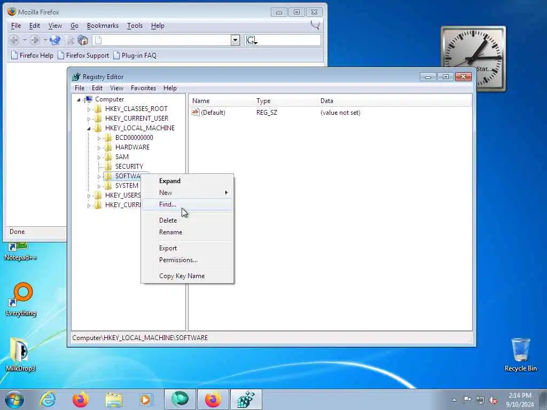Click the Firefox search box field
The width and height of the screenshot is (547, 410).
[289, 41]
